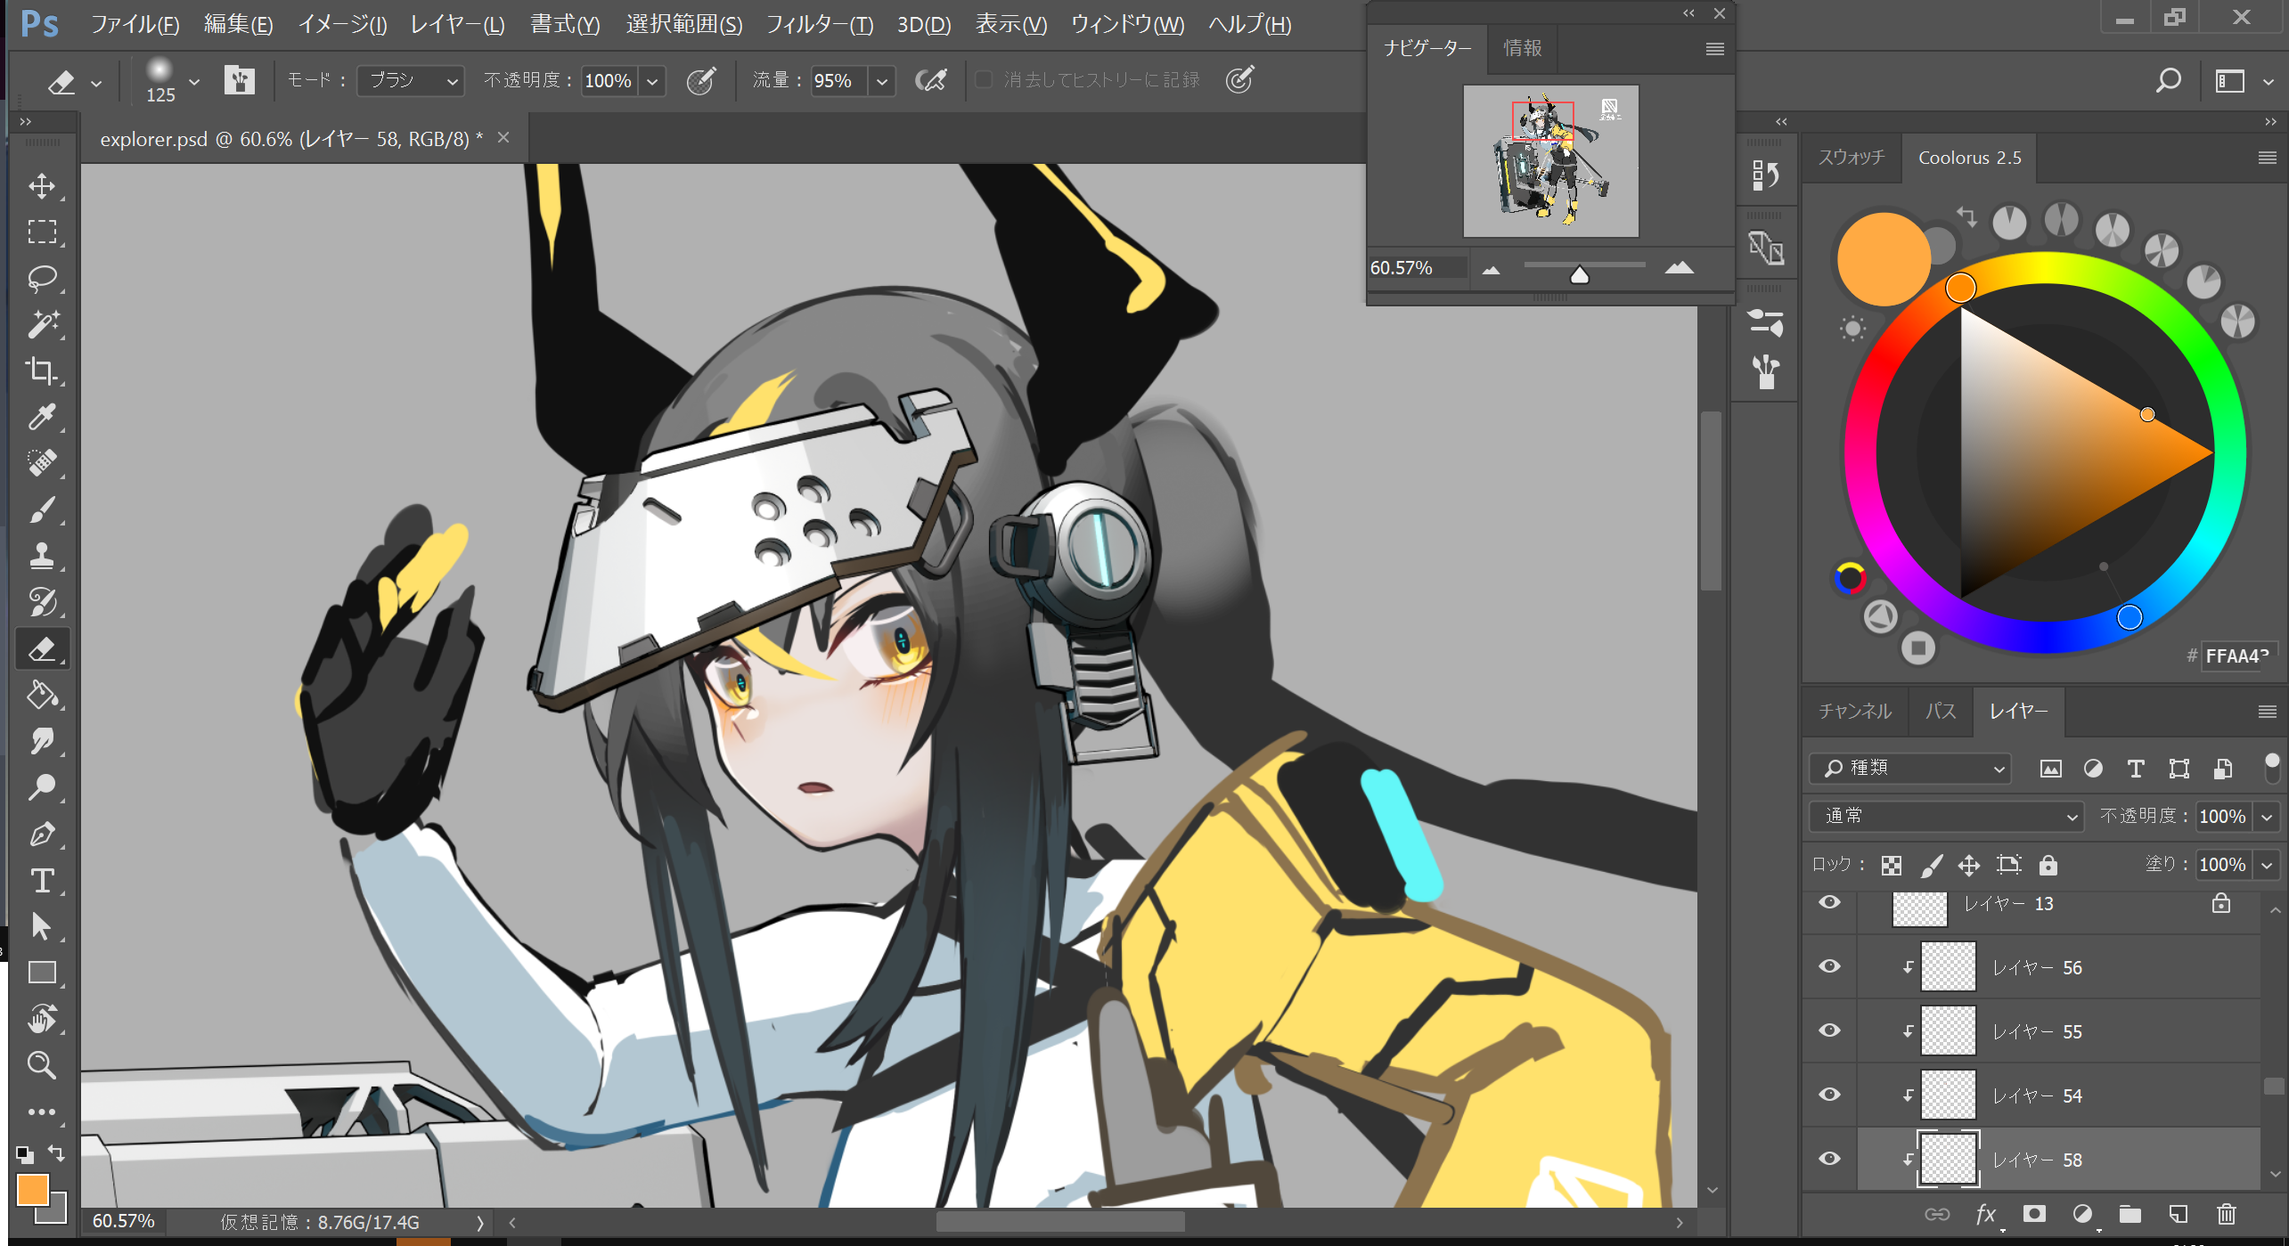Select the Pen tool
This screenshot has width=2289, height=1246.
click(x=42, y=835)
